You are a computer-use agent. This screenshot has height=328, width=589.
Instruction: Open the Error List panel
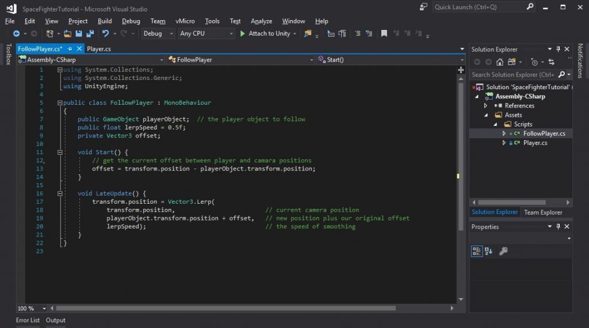(28, 320)
